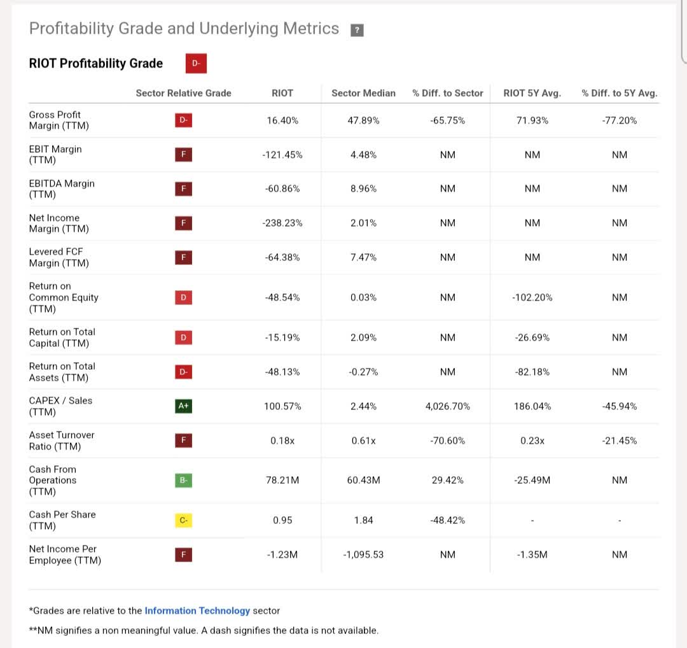Click the D- grade badge beside RIOT Profitability Grade

point(196,63)
